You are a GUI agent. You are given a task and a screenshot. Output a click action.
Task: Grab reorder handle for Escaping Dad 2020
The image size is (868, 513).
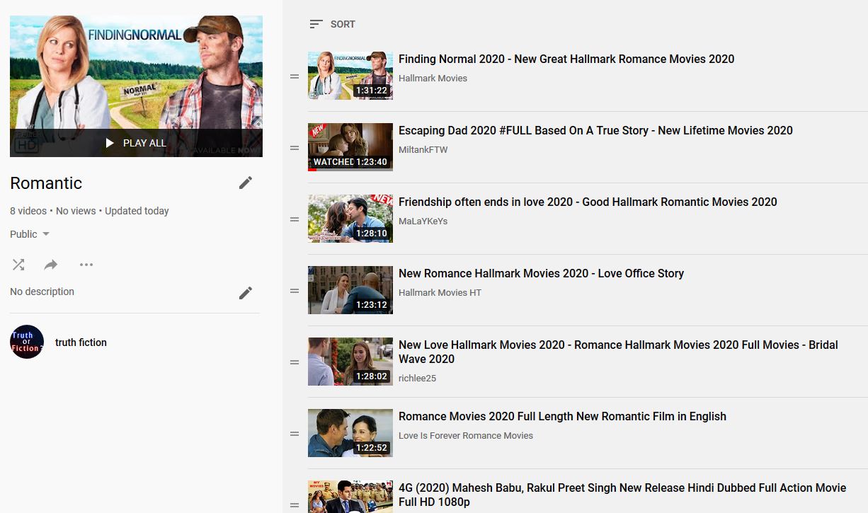tap(295, 148)
